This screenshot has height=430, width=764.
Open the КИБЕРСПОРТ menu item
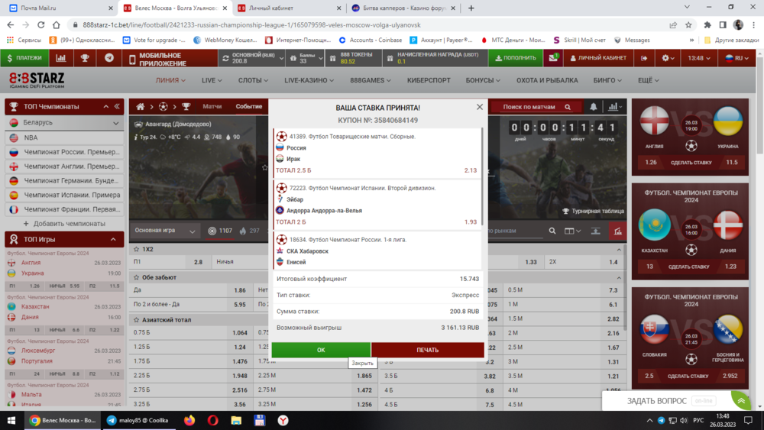(429, 80)
